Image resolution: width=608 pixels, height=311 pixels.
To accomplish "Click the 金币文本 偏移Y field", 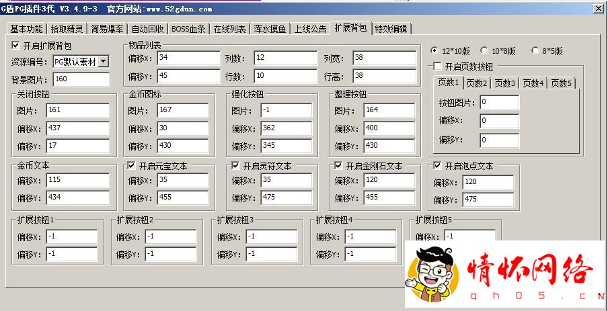I will pyautogui.click(x=78, y=198).
